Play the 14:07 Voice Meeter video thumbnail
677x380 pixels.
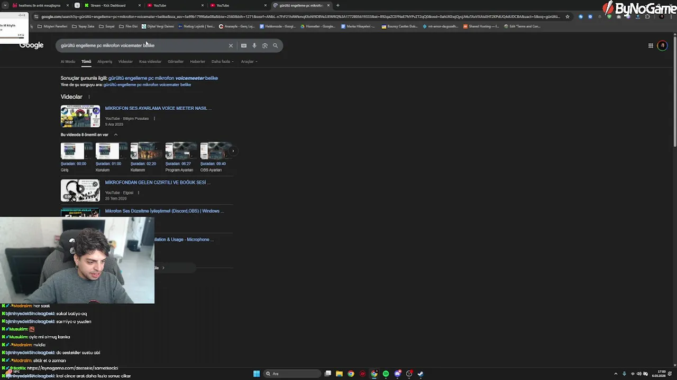click(80, 117)
